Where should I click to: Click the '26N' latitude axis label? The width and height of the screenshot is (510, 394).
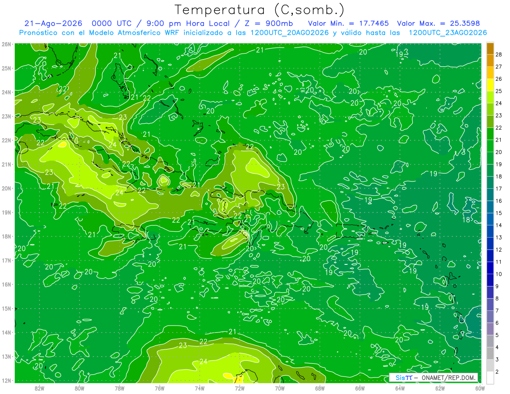6,44
